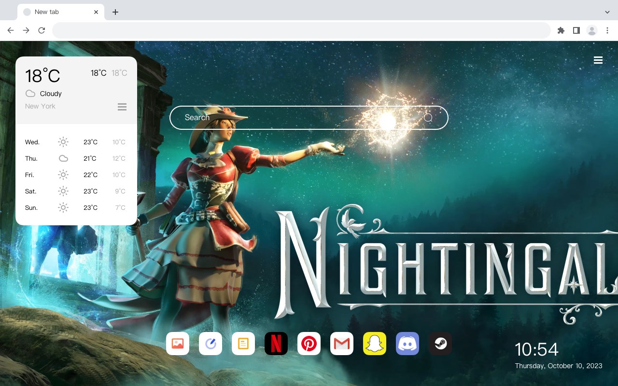Open Chrome extensions puzzle icon
618x386 pixels.
(561, 30)
